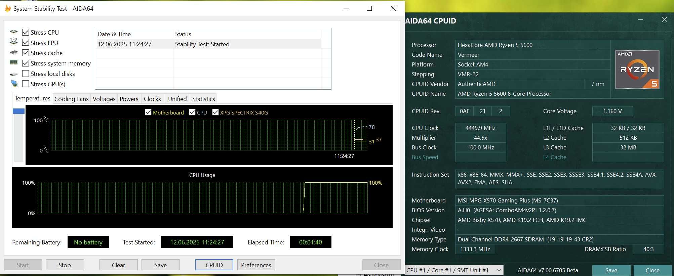The image size is (674, 276).
Task: Open the CPU #1 / Core #1 / SMT Unit dropdown
Action: [x=454, y=270]
